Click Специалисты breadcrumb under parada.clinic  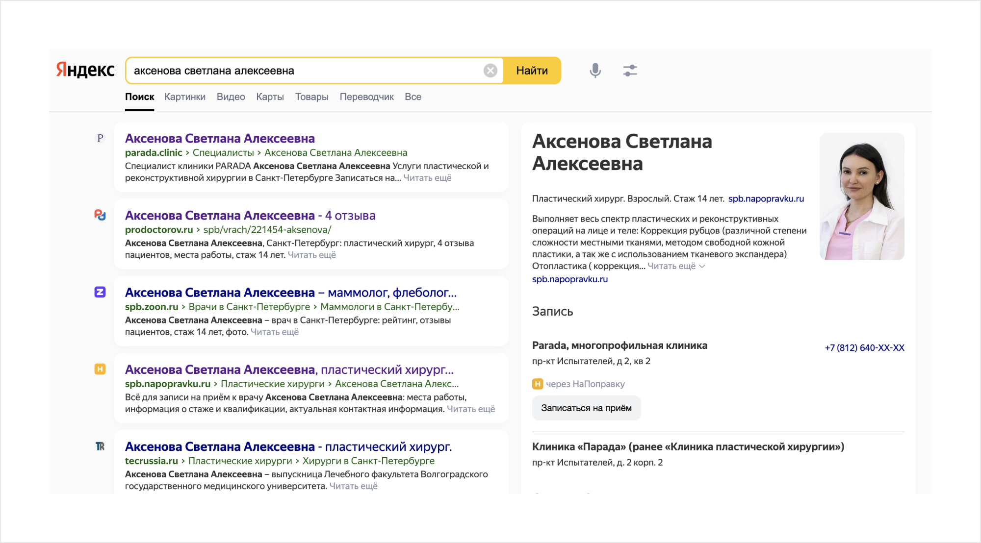(x=223, y=152)
